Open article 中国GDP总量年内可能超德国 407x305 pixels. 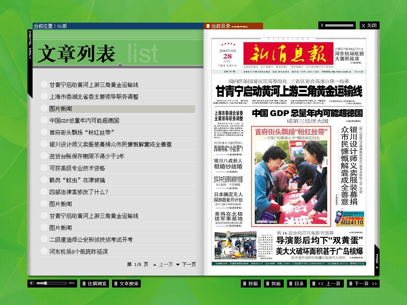84,121
